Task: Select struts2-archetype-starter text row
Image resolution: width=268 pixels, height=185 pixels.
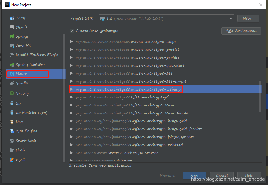Action: click(x=117, y=153)
